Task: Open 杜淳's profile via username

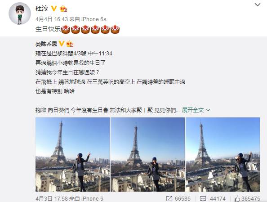Action: point(42,9)
